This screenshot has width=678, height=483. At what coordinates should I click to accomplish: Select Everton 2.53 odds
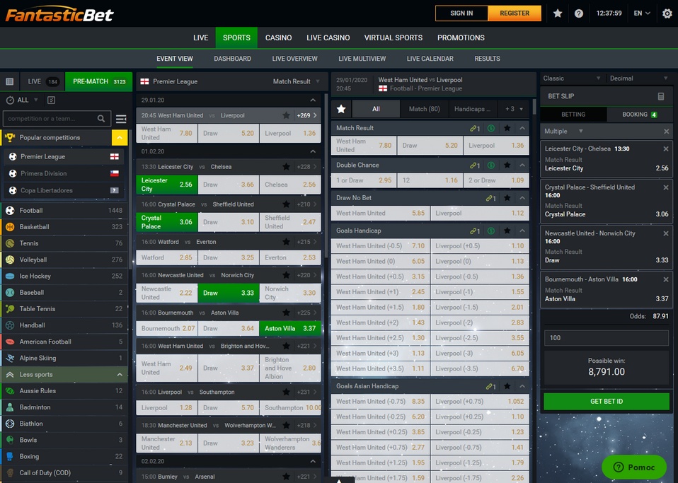click(x=290, y=257)
